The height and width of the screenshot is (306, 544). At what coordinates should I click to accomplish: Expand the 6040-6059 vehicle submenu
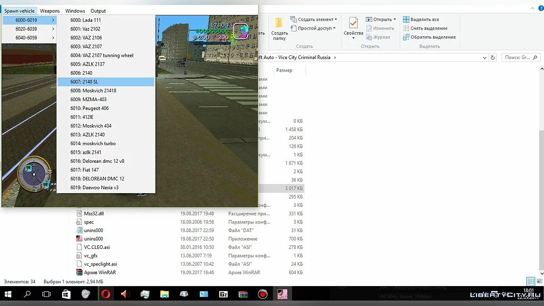tap(29, 38)
